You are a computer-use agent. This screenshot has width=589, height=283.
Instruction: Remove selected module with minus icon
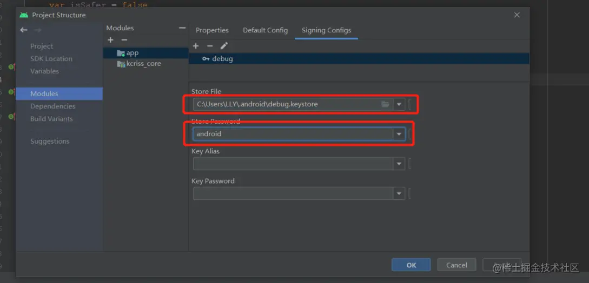coord(124,40)
